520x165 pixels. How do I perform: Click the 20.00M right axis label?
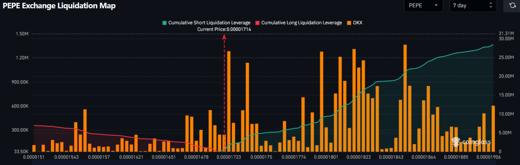point(506,76)
